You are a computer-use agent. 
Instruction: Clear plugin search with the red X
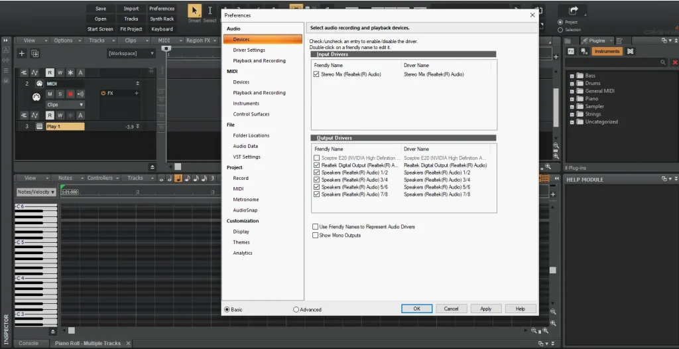(674, 62)
